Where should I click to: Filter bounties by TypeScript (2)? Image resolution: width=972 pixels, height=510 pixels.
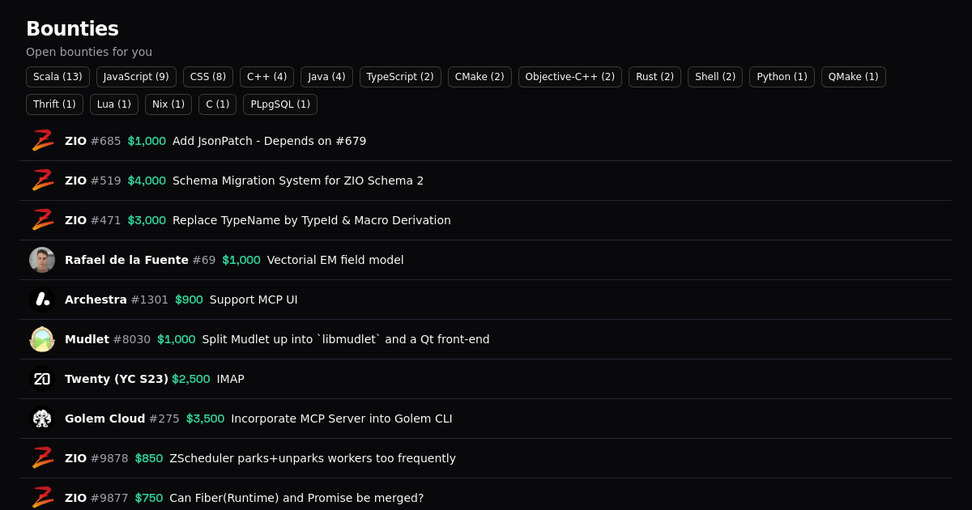(x=400, y=77)
